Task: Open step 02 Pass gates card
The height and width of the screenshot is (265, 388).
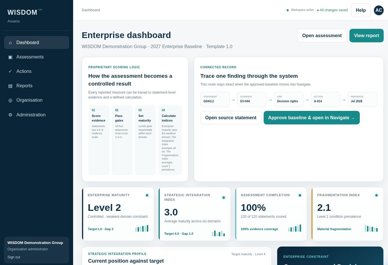Action: click(122, 140)
